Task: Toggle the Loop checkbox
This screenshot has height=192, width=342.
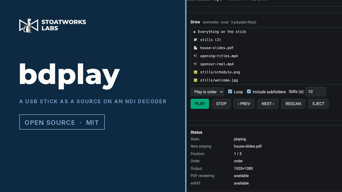Action: [x=230, y=91]
